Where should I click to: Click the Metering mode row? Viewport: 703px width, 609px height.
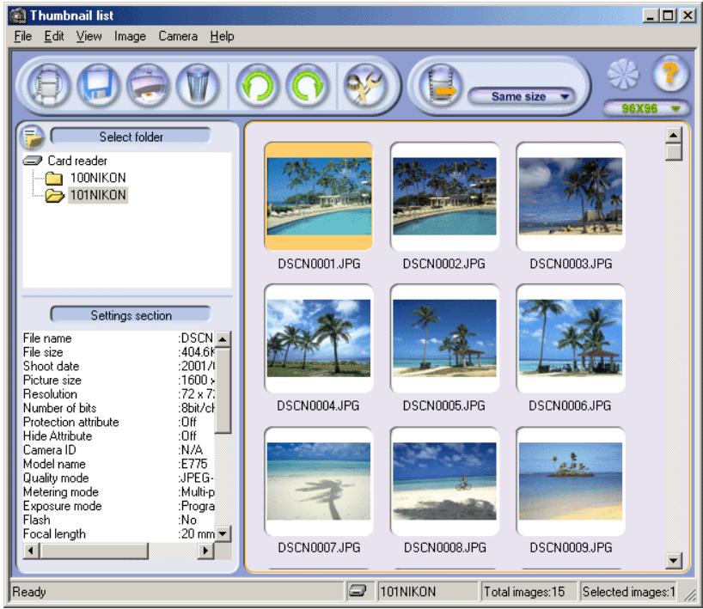(x=119, y=491)
